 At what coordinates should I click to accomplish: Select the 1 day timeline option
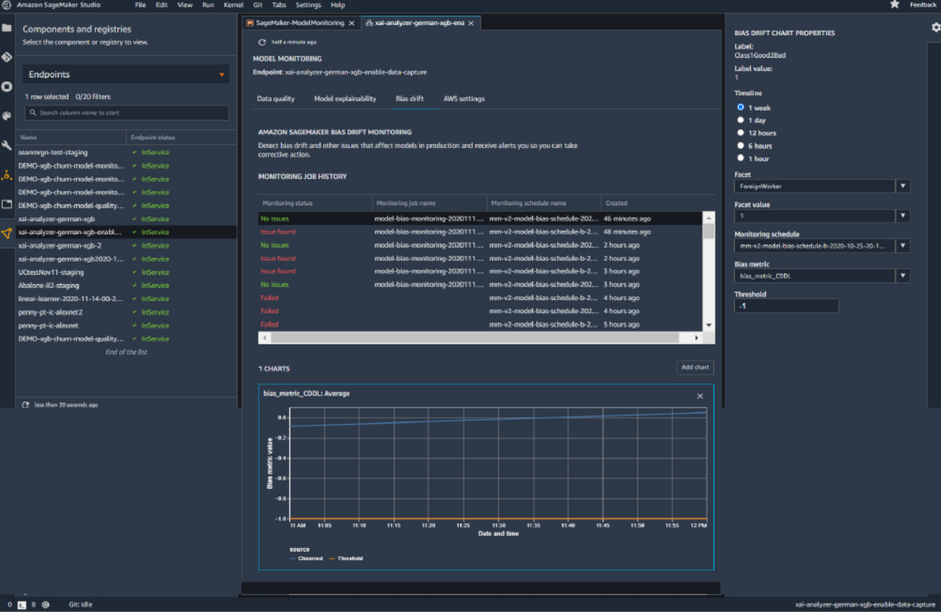pos(740,120)
